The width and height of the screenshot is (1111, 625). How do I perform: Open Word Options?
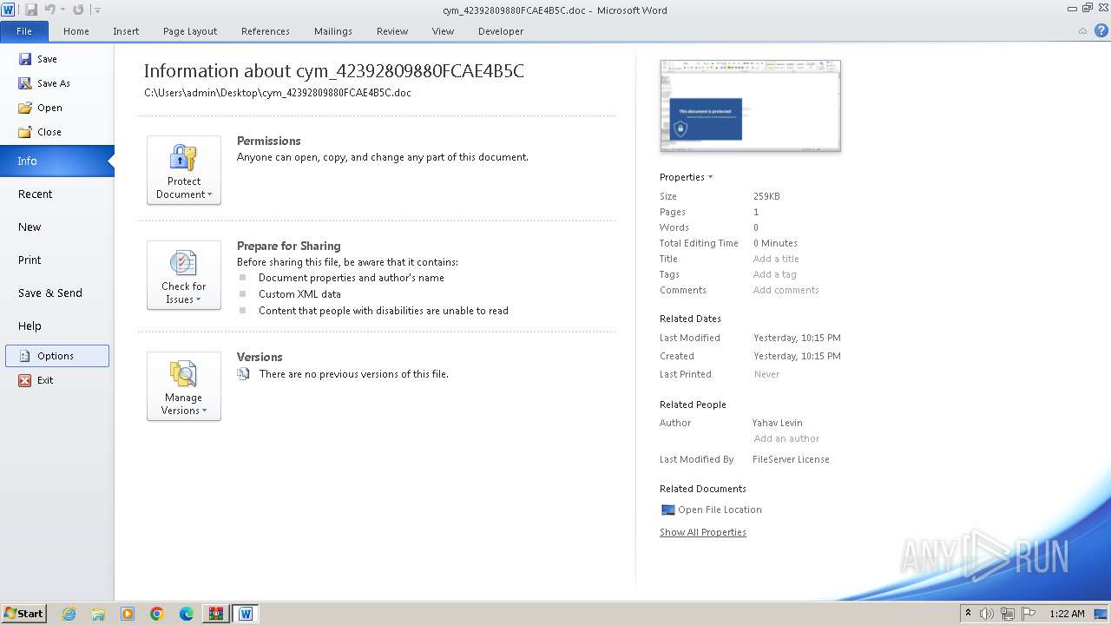(x=57, y=356)
